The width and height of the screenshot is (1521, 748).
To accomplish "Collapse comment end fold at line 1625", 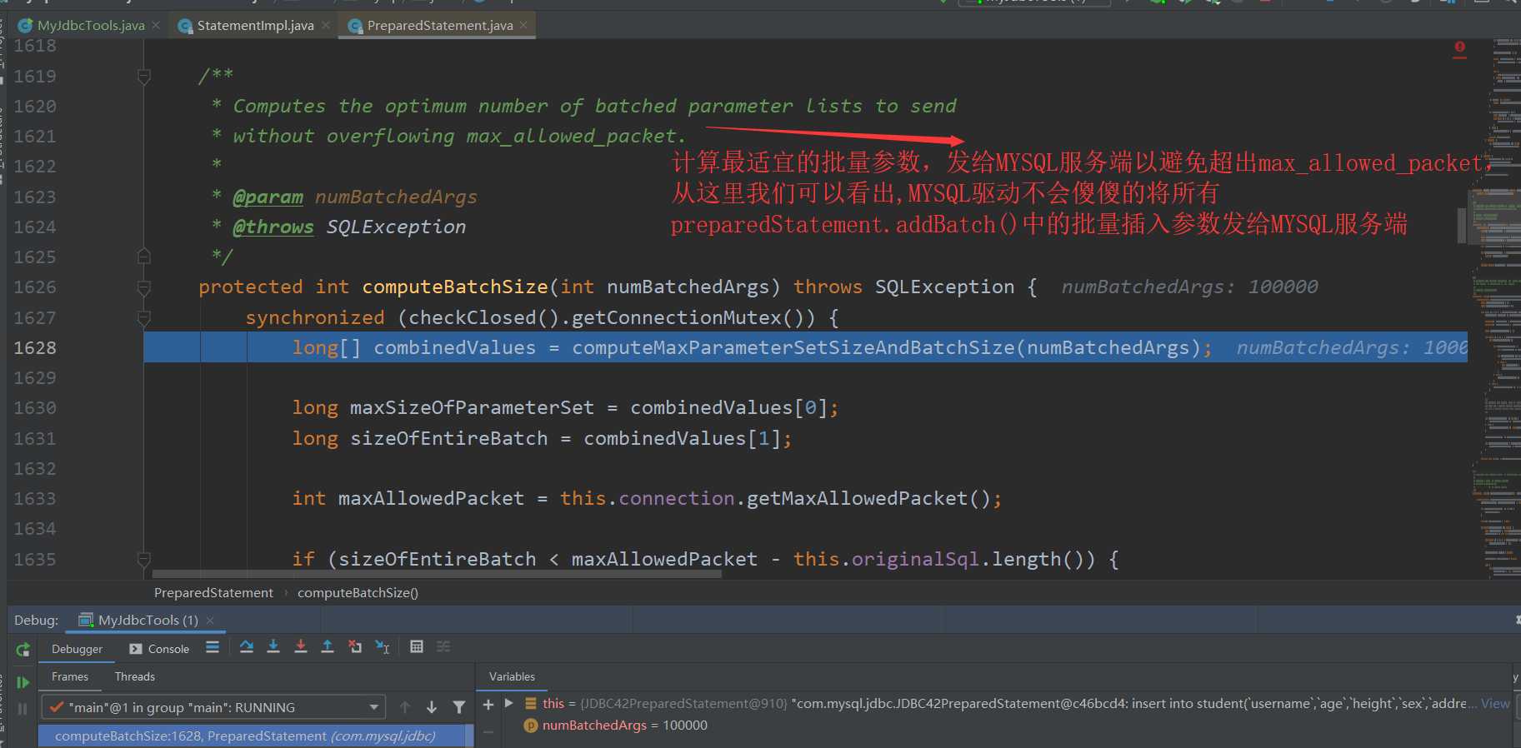I will pyautogui.click(x=143, y=256).
